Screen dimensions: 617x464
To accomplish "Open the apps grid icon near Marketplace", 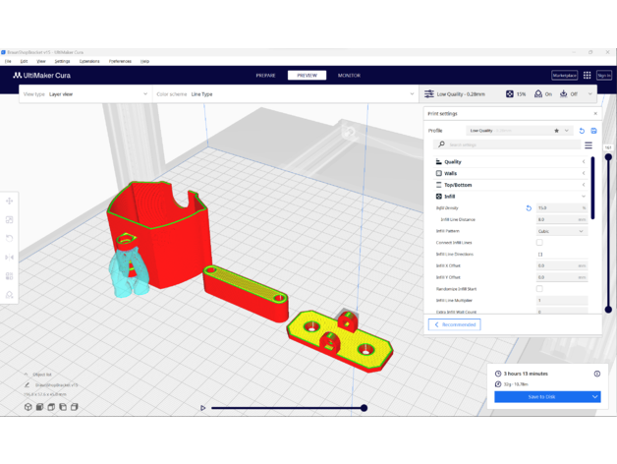I will (587, 75).
